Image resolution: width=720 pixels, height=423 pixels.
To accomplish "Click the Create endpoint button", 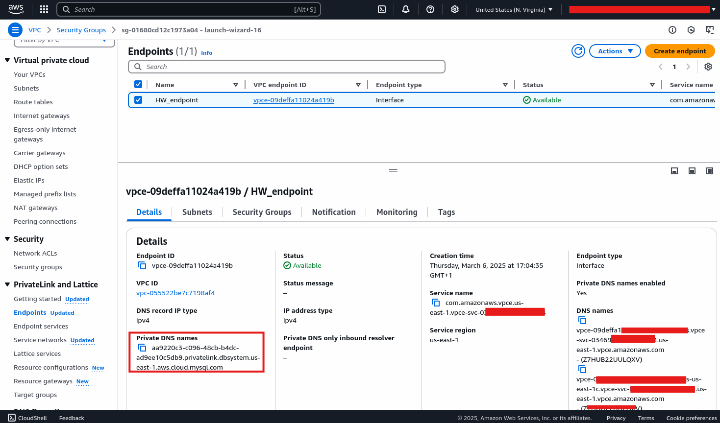I will pos(680,50).
